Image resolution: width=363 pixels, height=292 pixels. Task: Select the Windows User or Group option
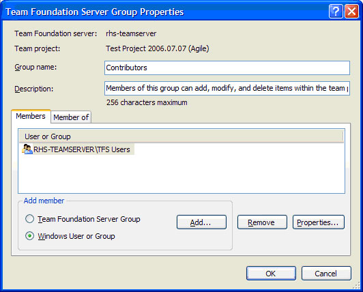29,236
